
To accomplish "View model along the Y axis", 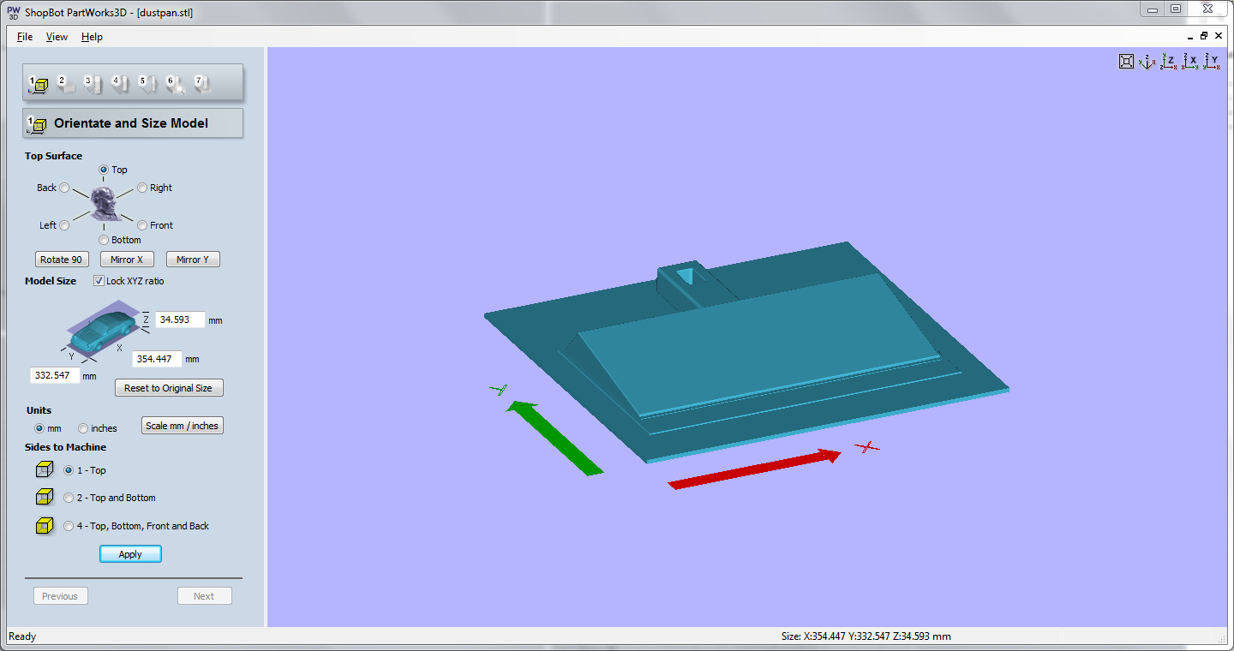I will pos(1211,61).
